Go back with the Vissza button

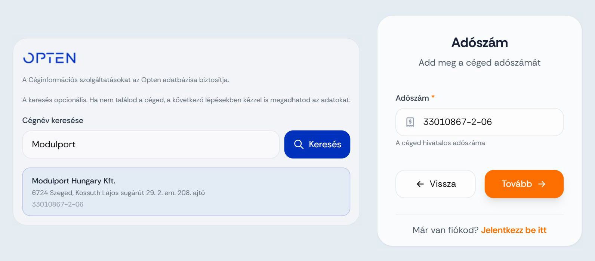pyautogui.click(x=435, y=184)
